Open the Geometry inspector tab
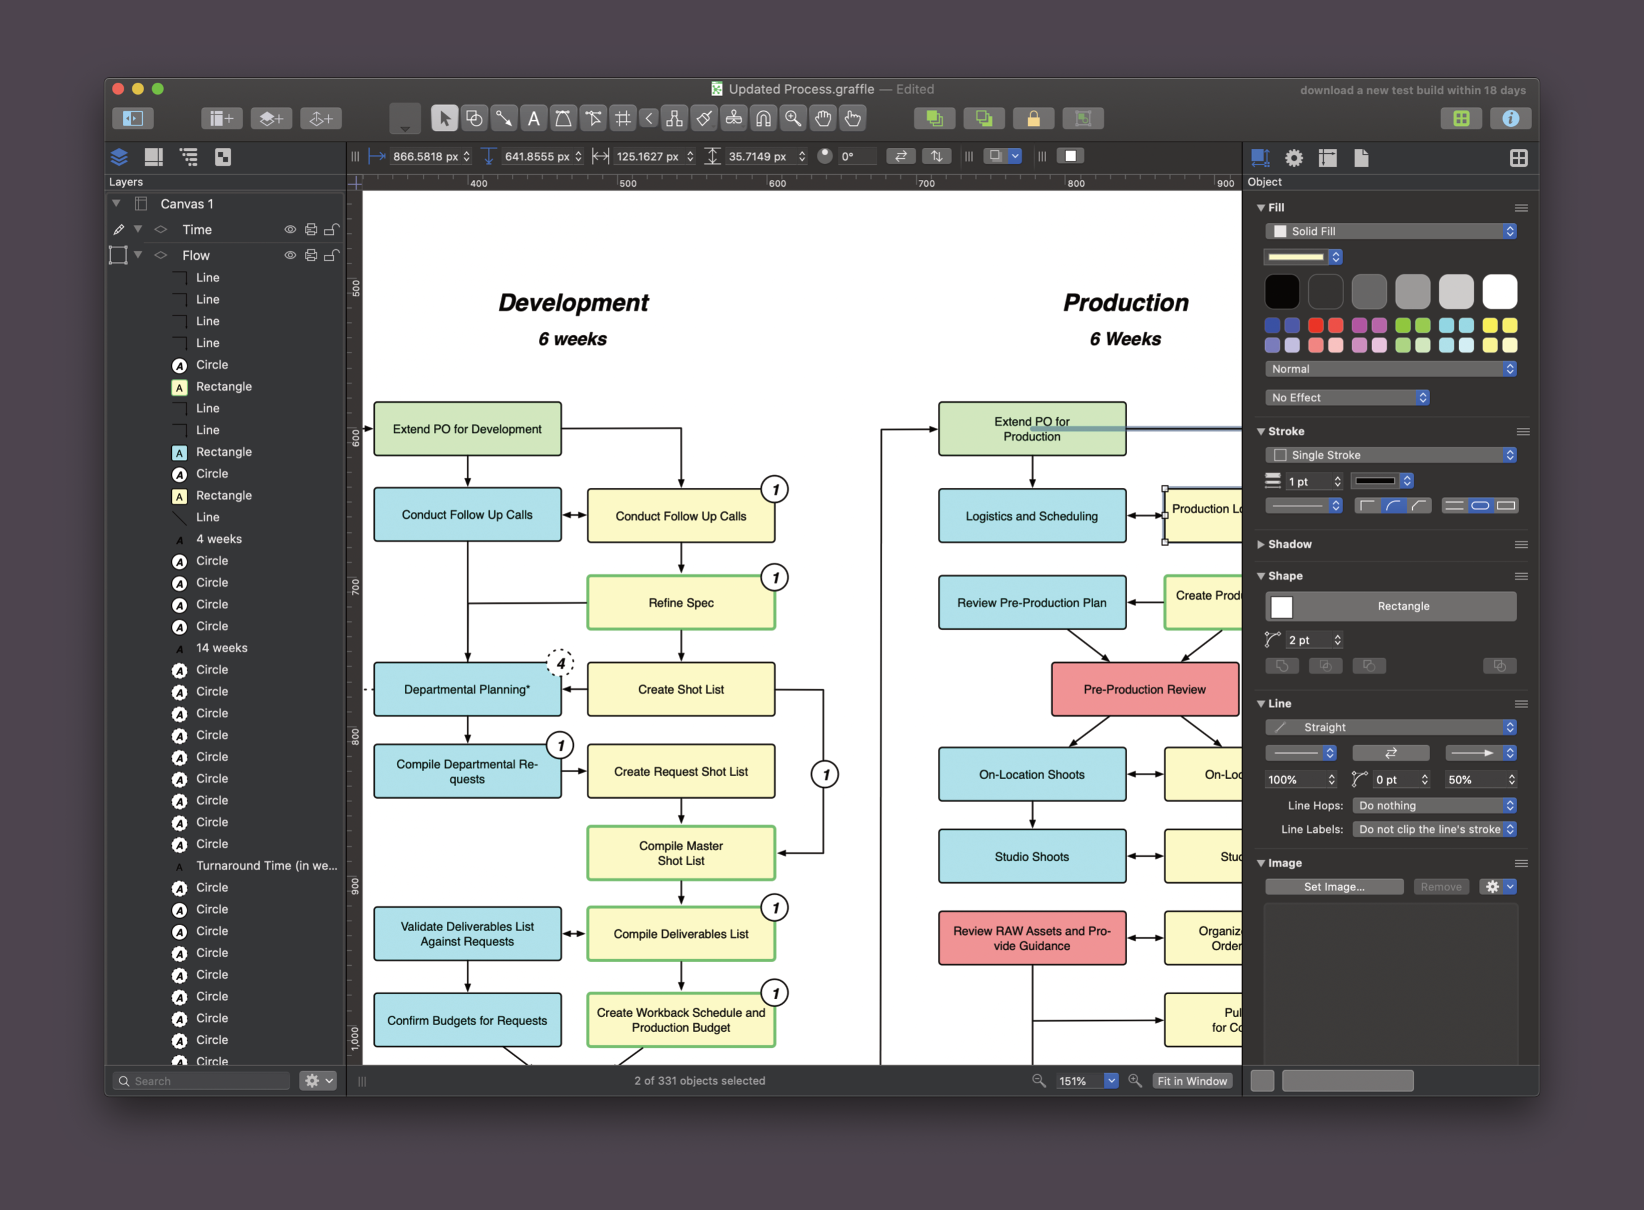Viewport: 1644px width, 1210px height. click(1261, 158)
